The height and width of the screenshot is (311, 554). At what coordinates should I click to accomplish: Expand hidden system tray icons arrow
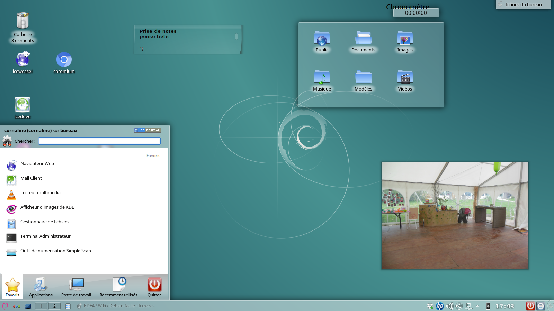(x=477, y=306)
